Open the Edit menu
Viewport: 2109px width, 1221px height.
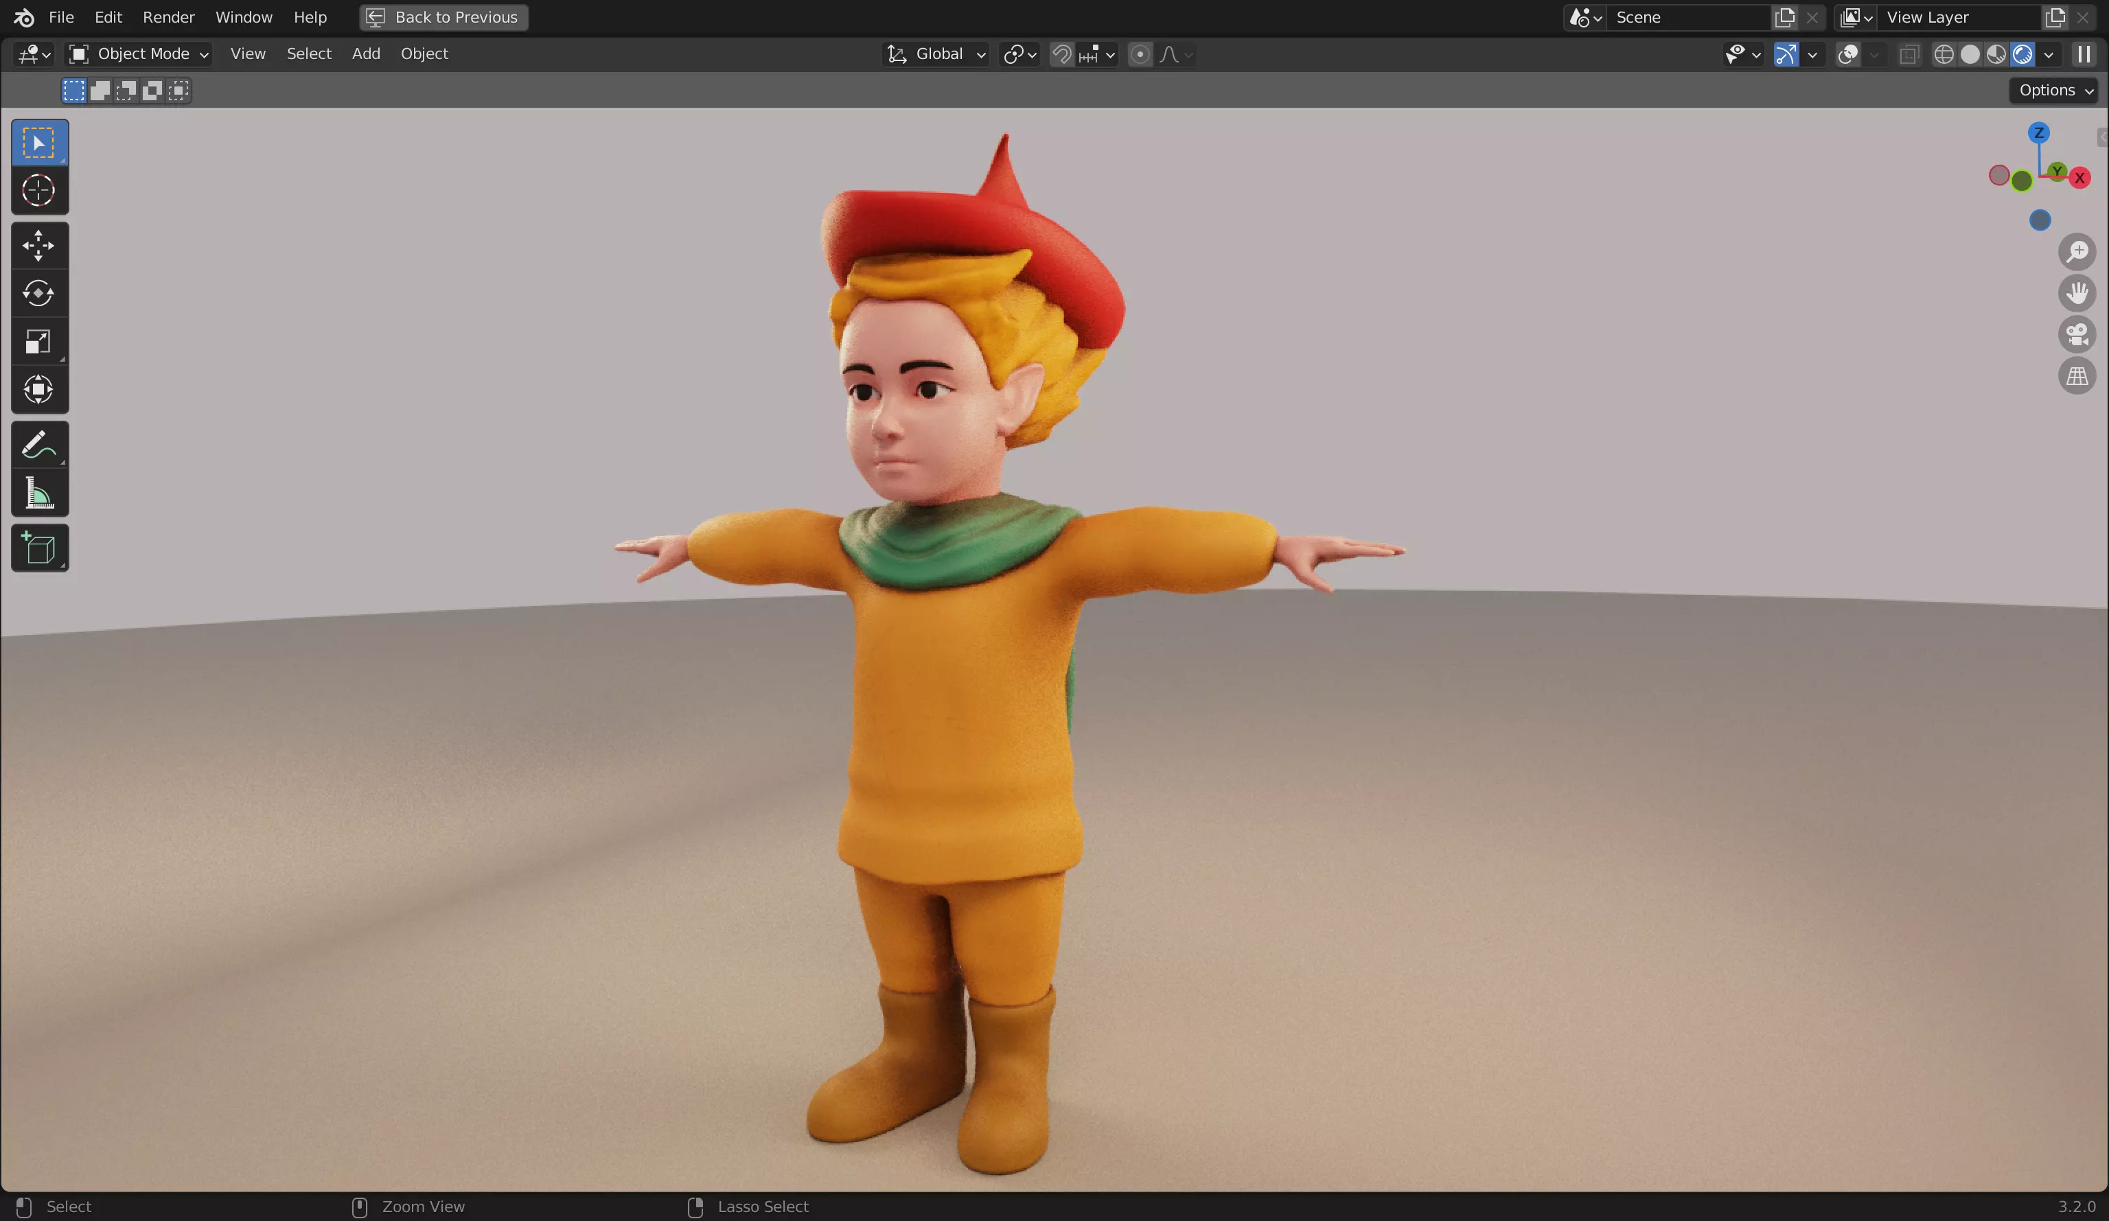coord(108,16)
